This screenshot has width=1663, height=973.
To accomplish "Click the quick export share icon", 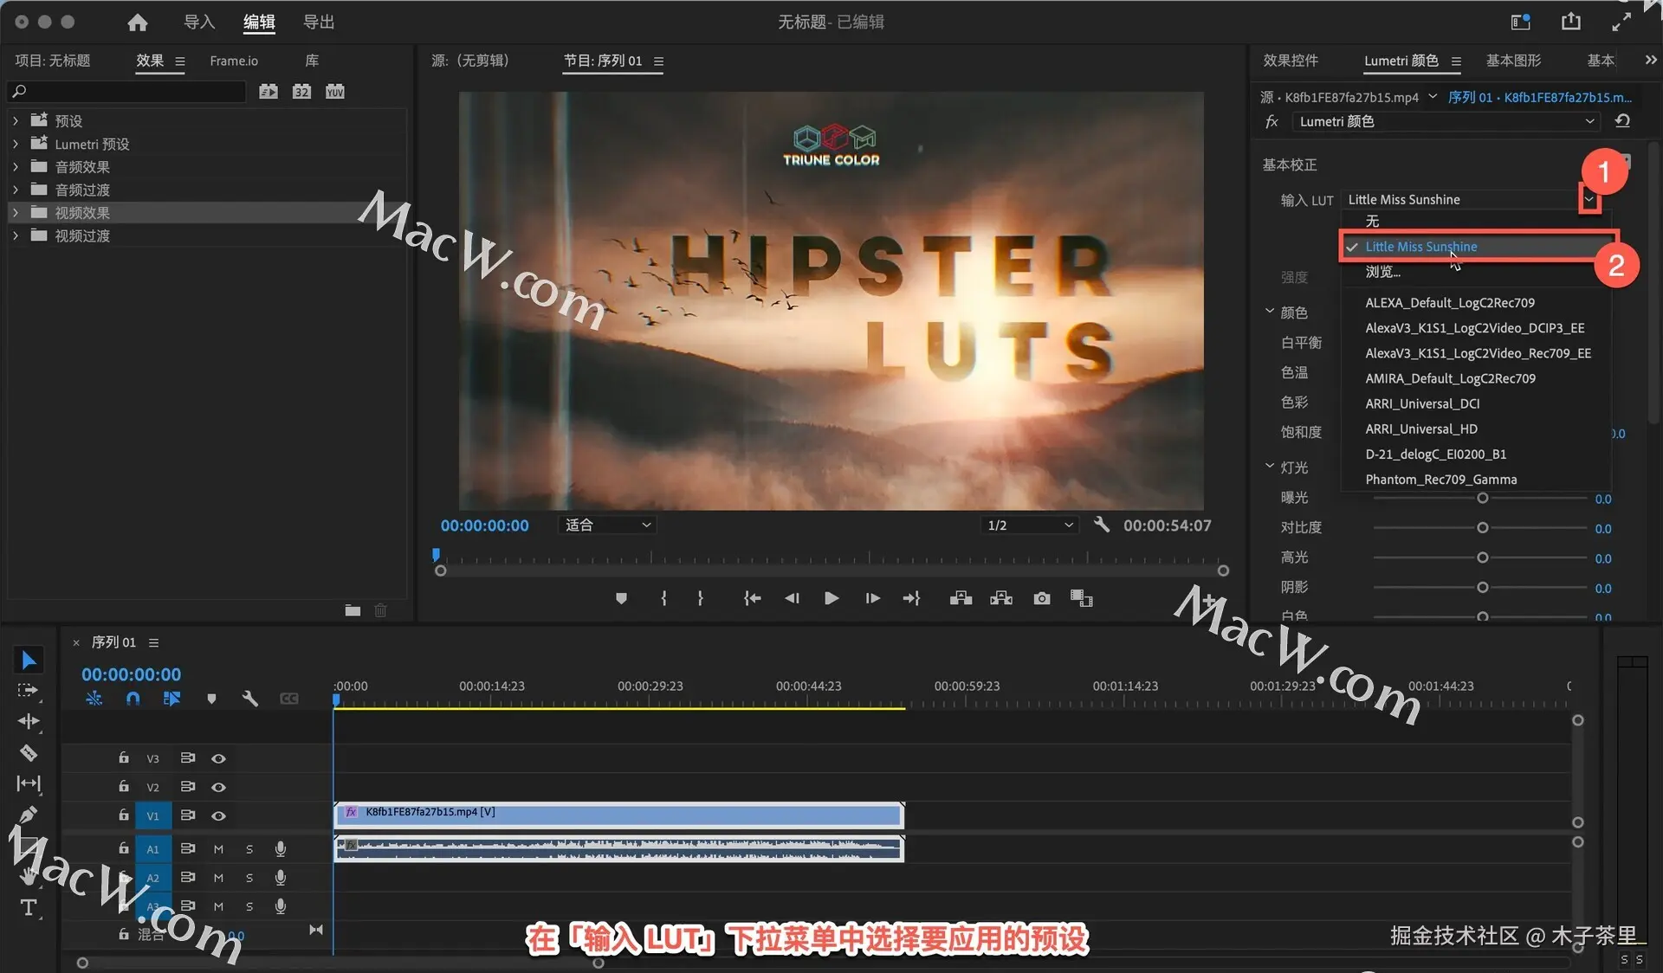I will (1570, 22).
